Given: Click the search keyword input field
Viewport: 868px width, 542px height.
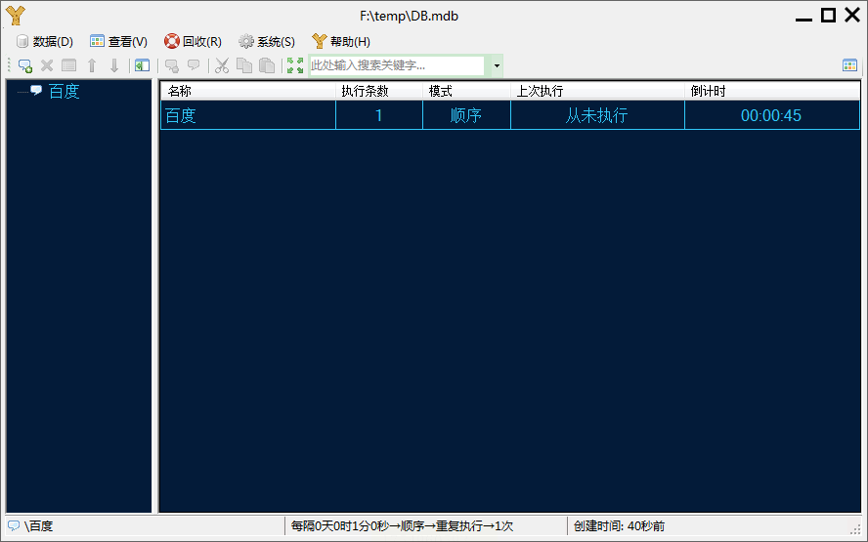Looking at the screenshot, I should coord(397,65).
